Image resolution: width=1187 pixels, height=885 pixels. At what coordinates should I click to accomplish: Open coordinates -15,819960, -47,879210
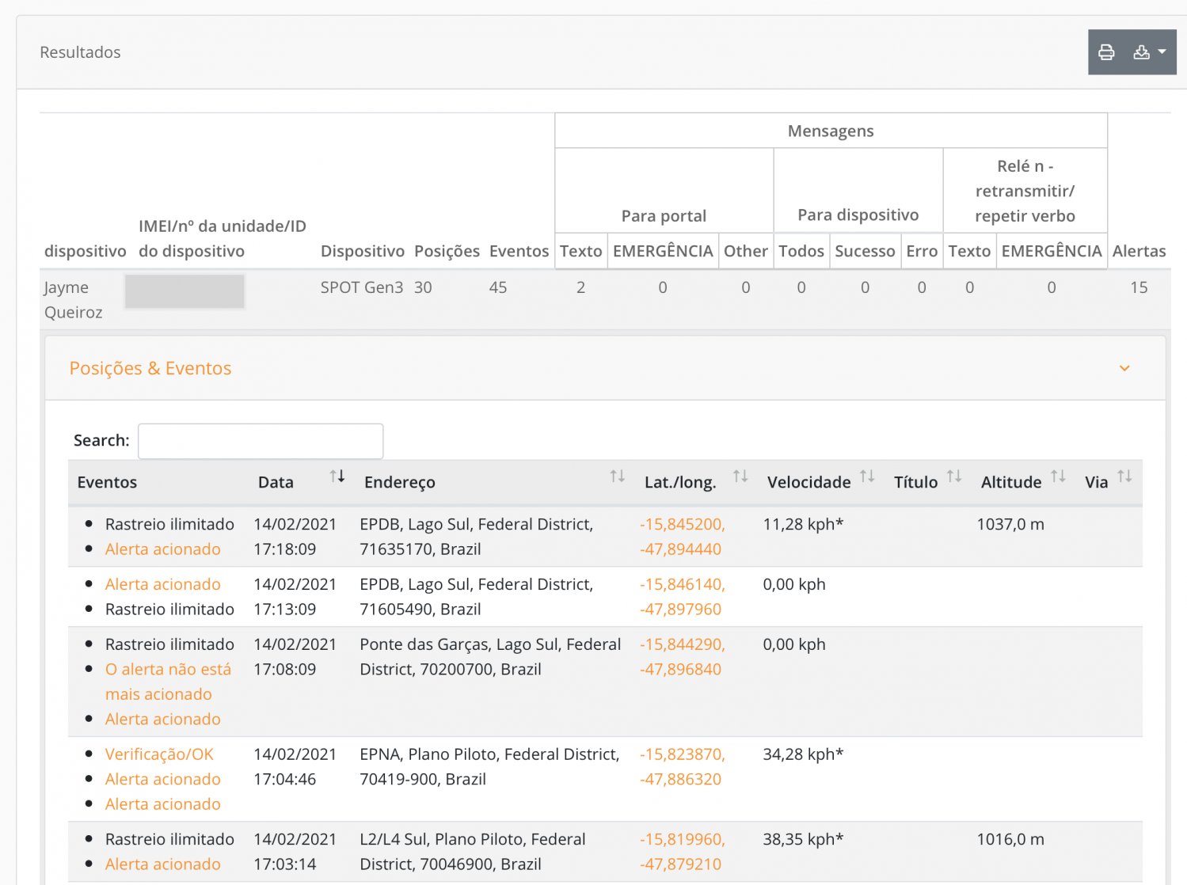point(682,852)
